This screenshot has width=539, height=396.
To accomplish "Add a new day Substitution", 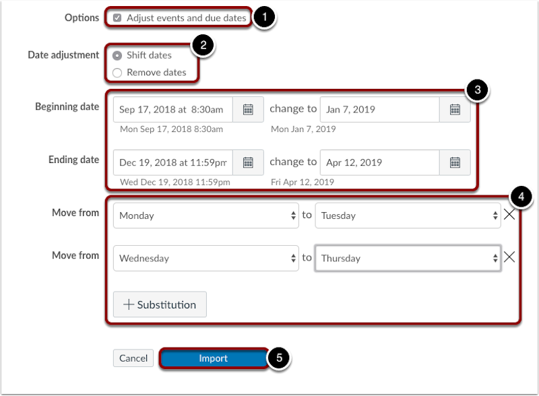I will pyautogui.click(x=160, y=304).
